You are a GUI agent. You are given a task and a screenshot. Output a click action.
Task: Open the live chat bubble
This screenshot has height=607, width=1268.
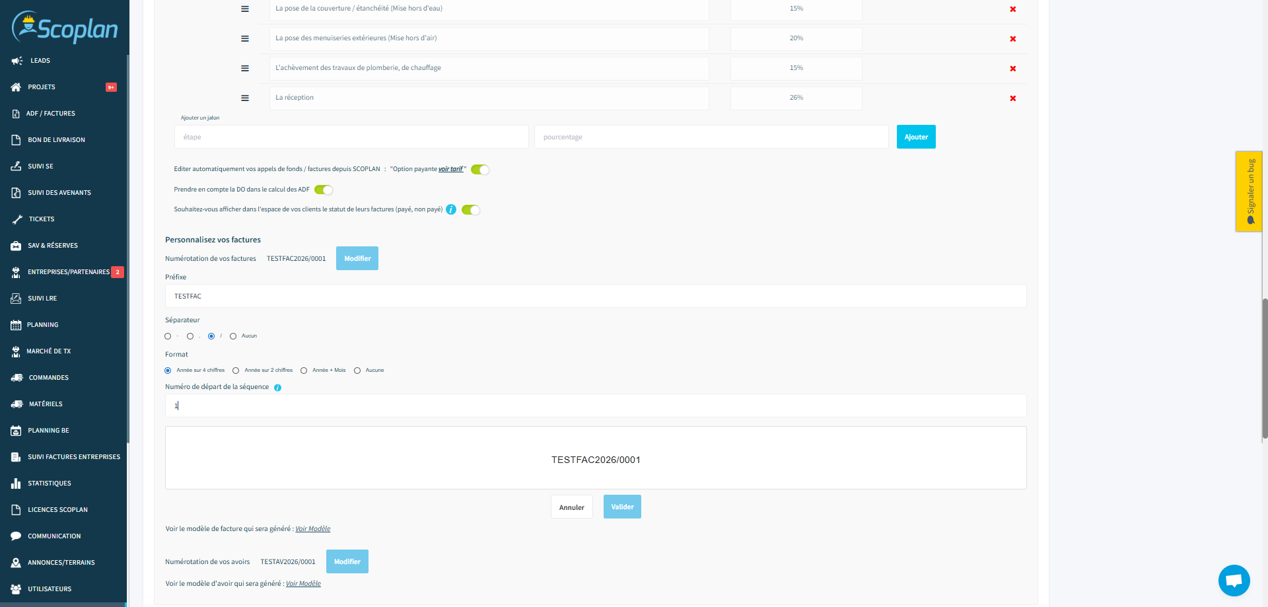[x=1234, y=581]
